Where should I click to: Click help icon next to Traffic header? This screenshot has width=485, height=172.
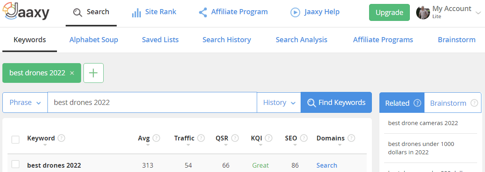click(201, 138)
